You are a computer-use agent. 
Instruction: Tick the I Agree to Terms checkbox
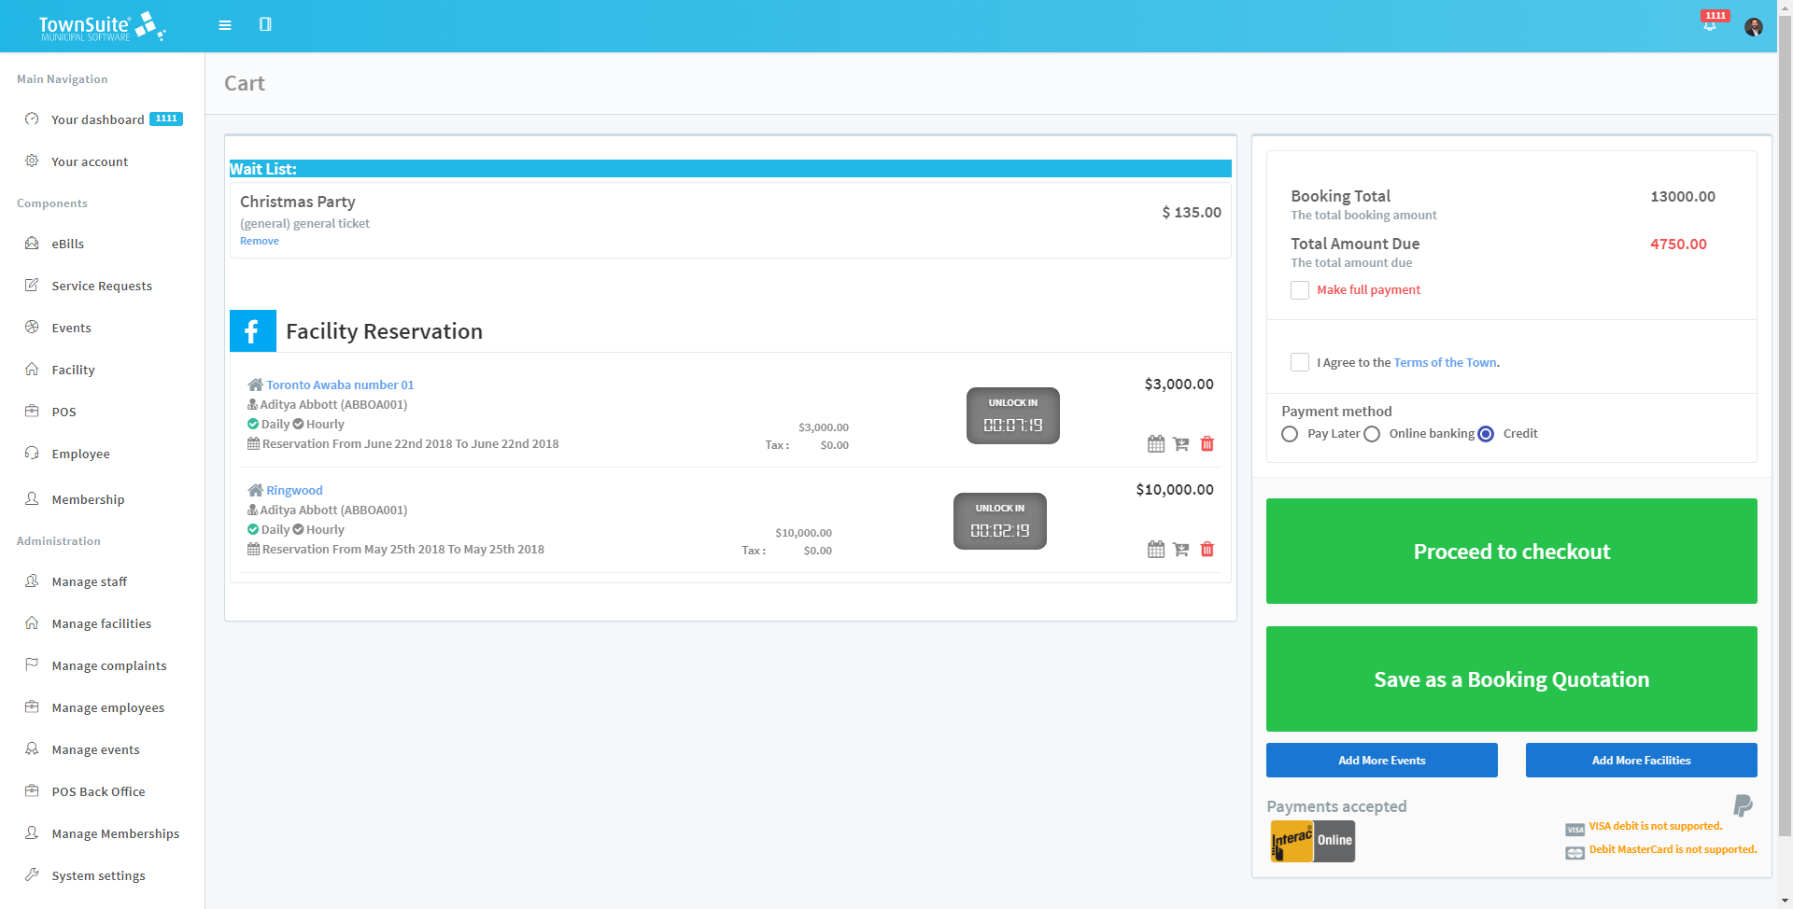1299,362
